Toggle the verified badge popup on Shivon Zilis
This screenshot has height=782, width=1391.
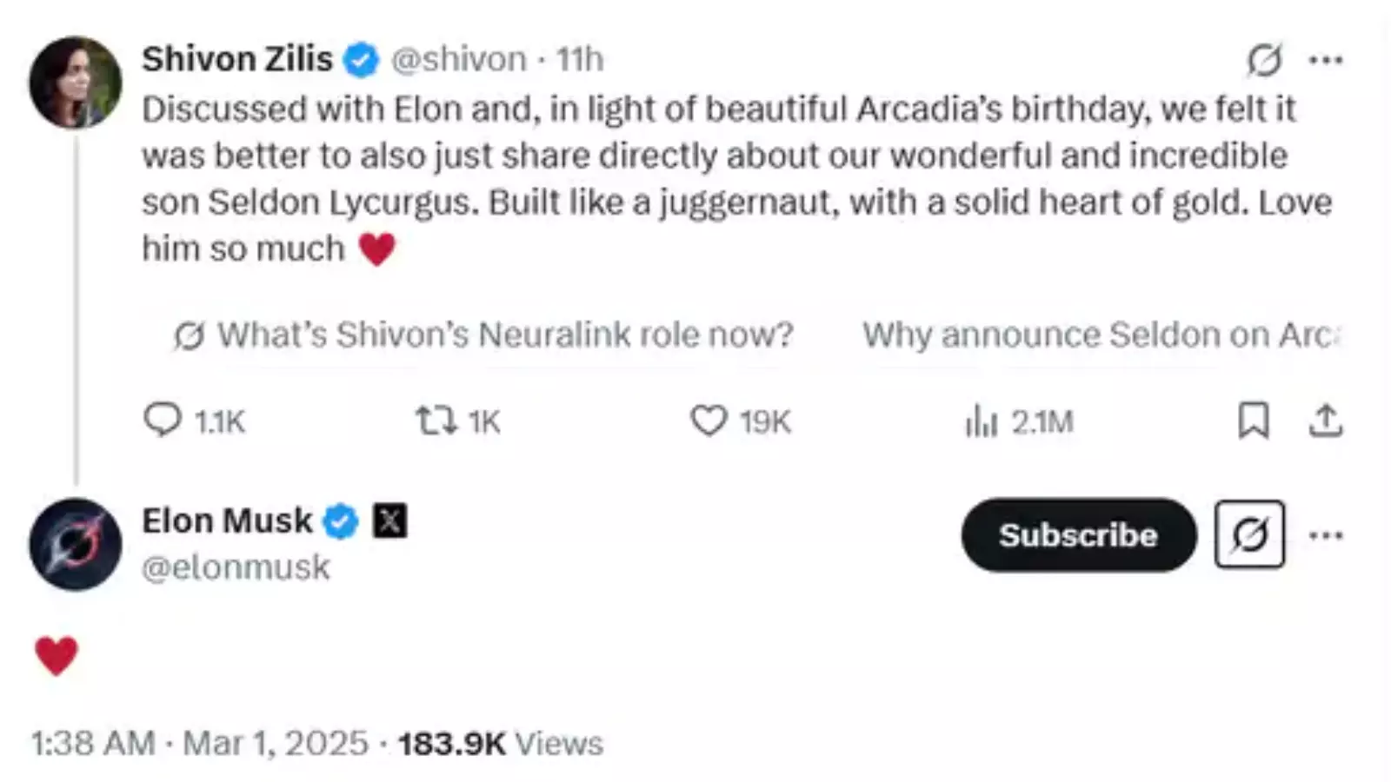[361, 59]
